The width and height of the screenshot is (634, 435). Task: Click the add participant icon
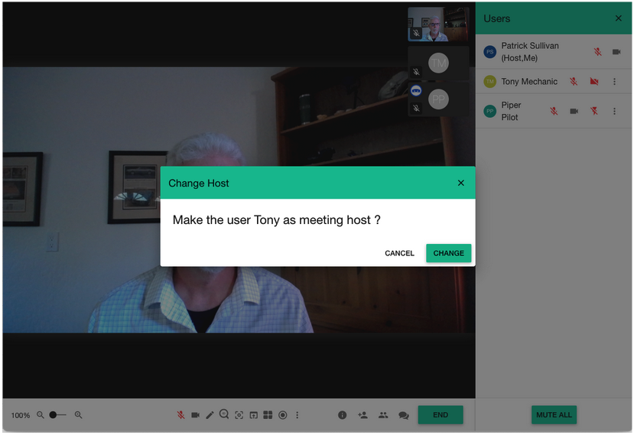(x=363, y=415)
